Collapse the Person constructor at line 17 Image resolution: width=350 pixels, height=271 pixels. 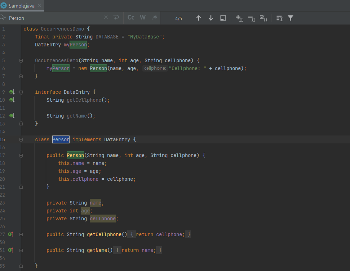pos(21,155)
